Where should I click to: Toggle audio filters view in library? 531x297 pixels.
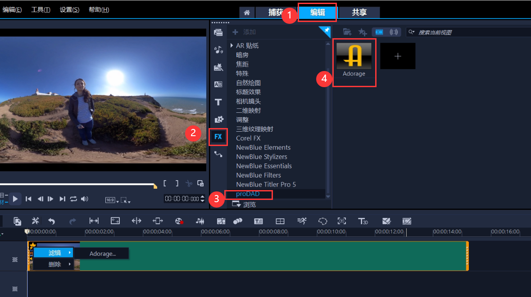click(x=394, y=32)
